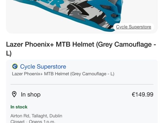Tap the Cycle Superstore label on the image
Screen dimensions: 164x123
tap(133, 27)
